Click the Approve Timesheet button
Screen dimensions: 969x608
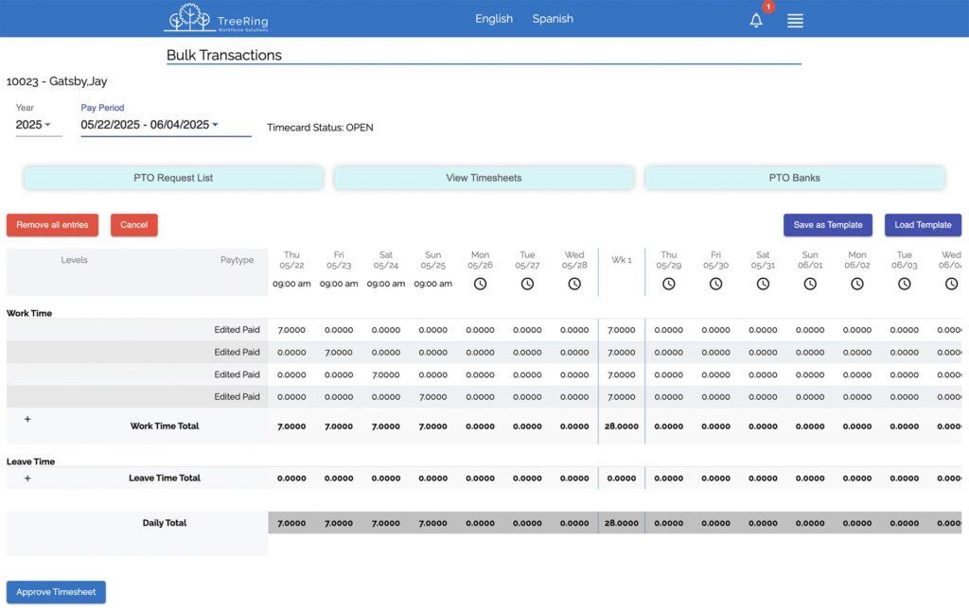tap(56, 592)
